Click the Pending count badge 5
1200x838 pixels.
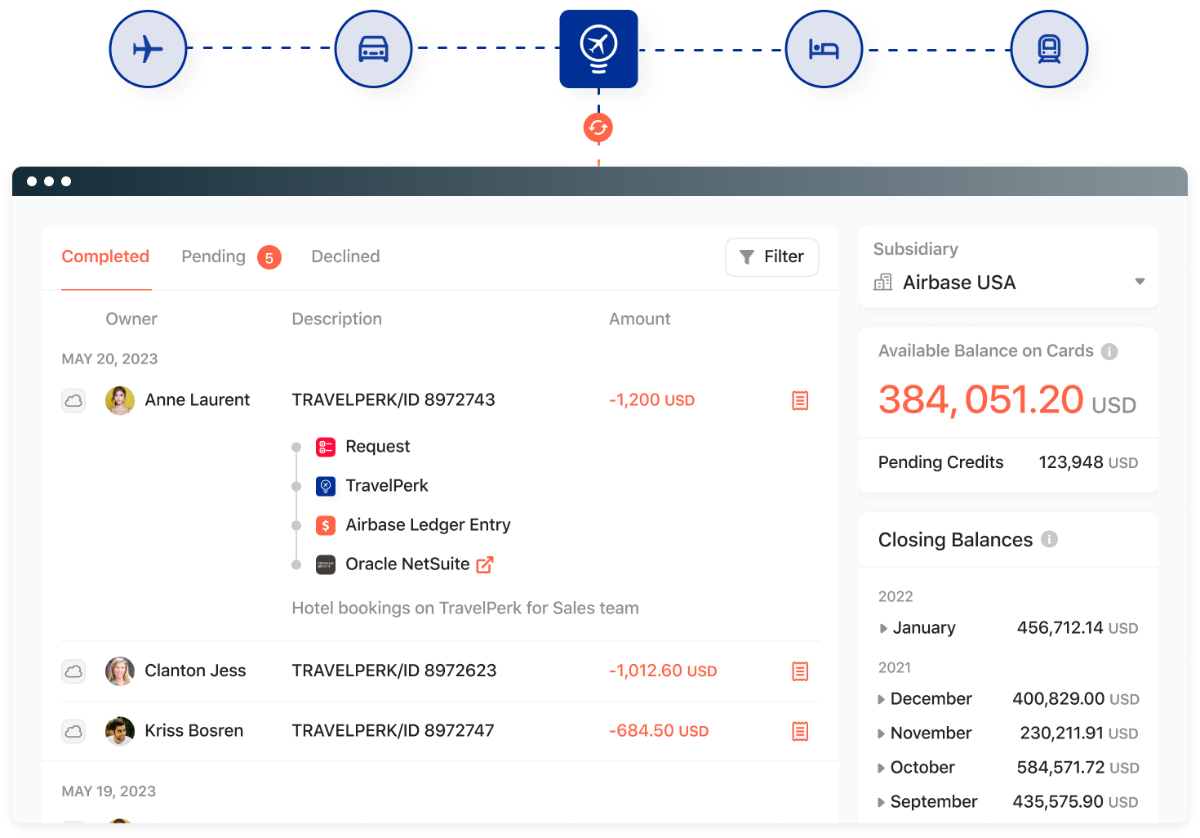click(269, 257)
